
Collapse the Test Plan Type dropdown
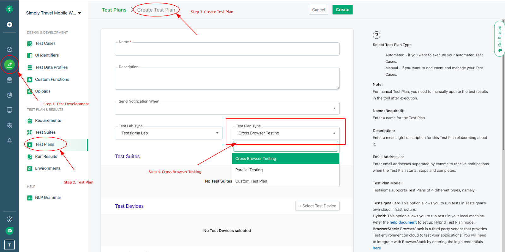pos(286,133)
